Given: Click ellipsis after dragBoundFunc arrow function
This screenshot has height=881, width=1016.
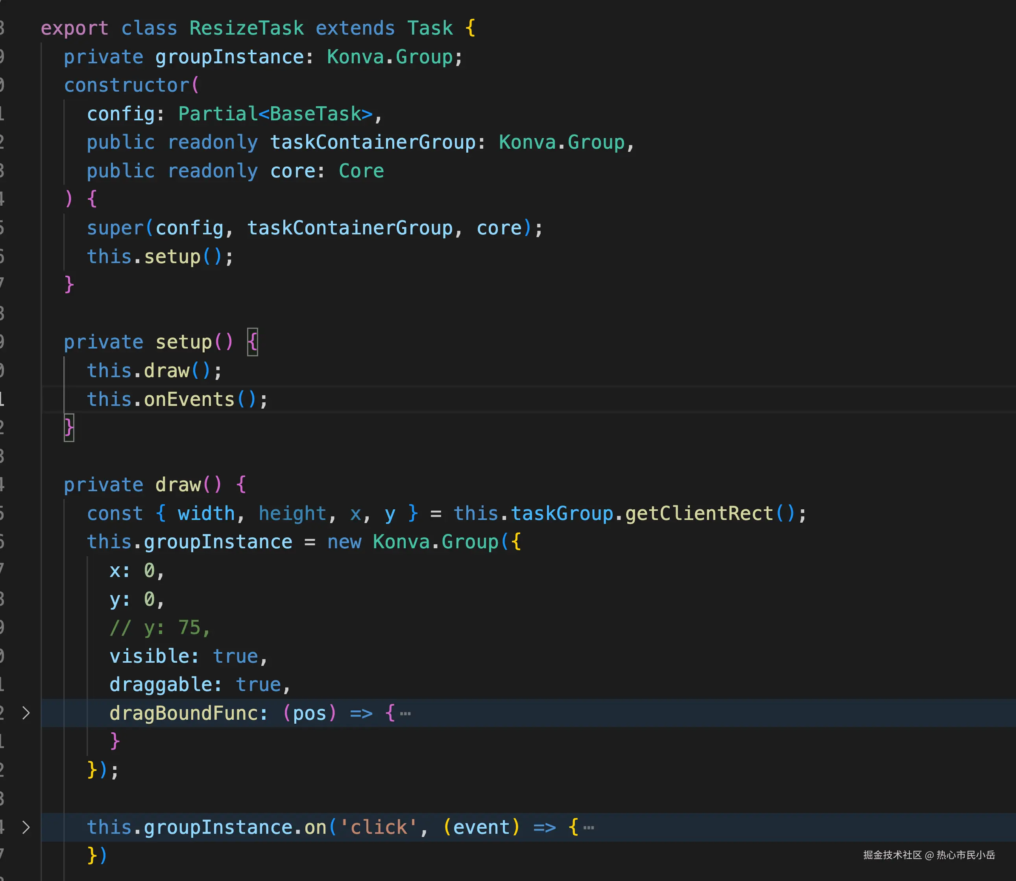Looking at the screenshot, I should [405, 713].
